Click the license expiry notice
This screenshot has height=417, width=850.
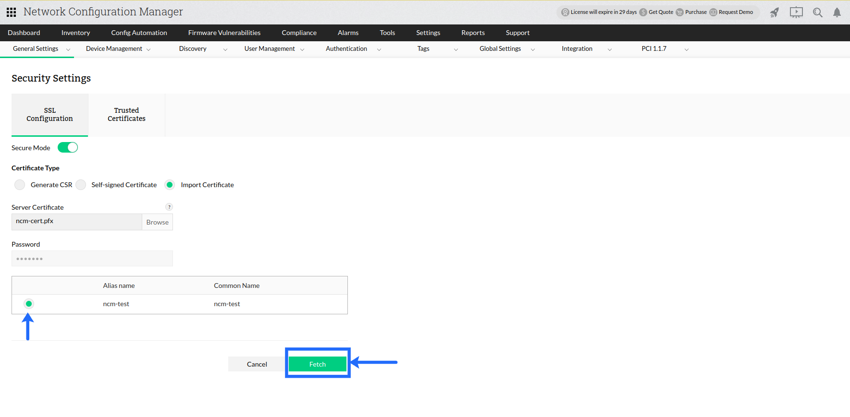click(604, 12)
